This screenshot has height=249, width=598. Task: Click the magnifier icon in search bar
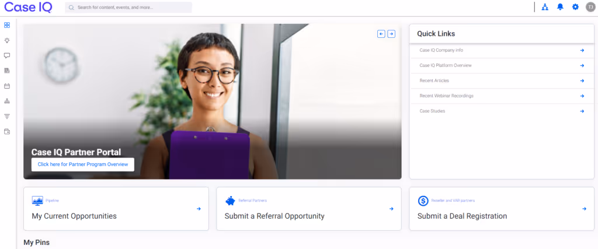(71, 7)
